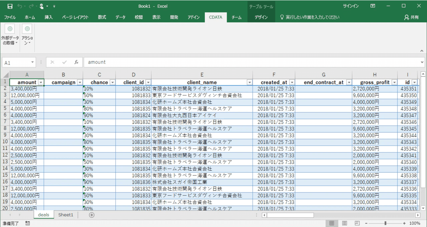Screen dimensions: 427x227
Task: Switch to Page Layout view icon
Action: (x=344, y=223)
